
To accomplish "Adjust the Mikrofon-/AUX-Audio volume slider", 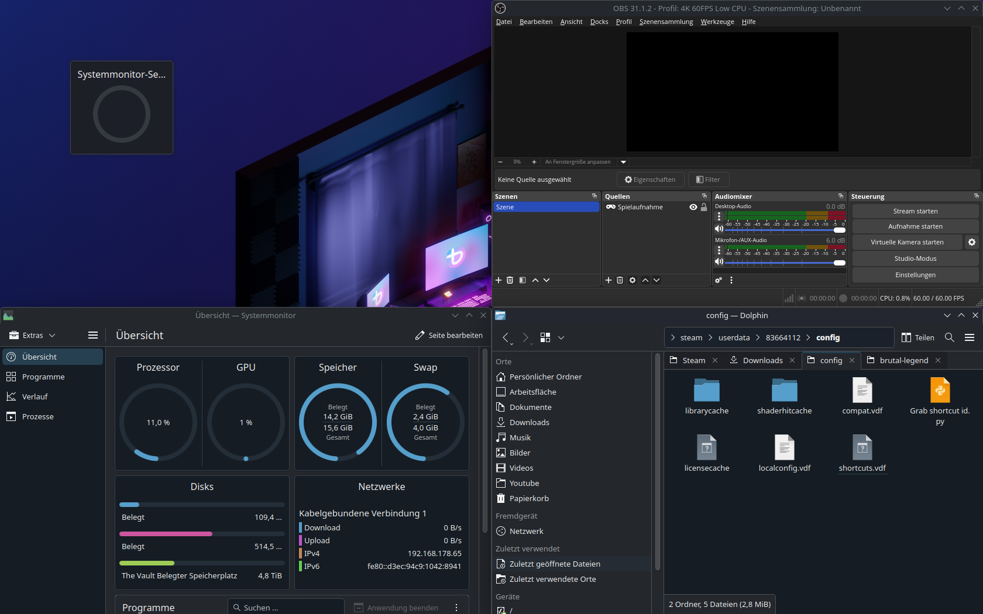I will point(839,263).
